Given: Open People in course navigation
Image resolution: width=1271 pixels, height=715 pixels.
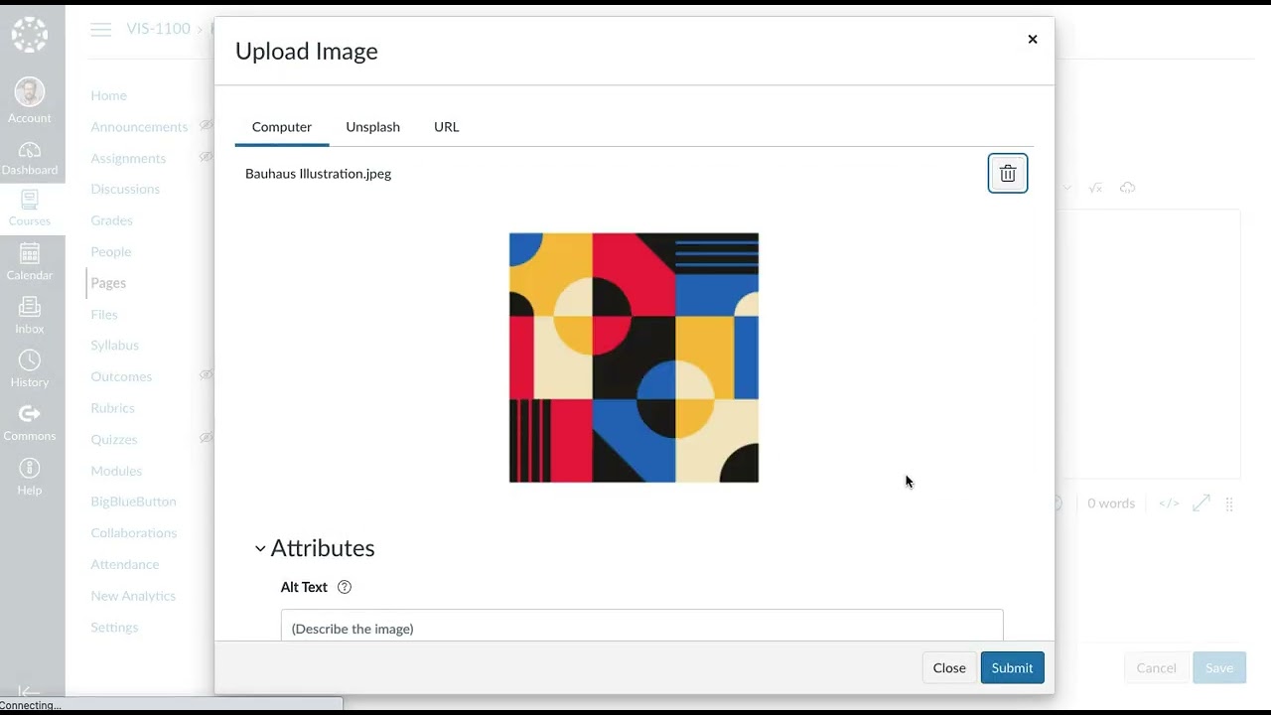Looking at the screenshot, I should click(111, 251).
